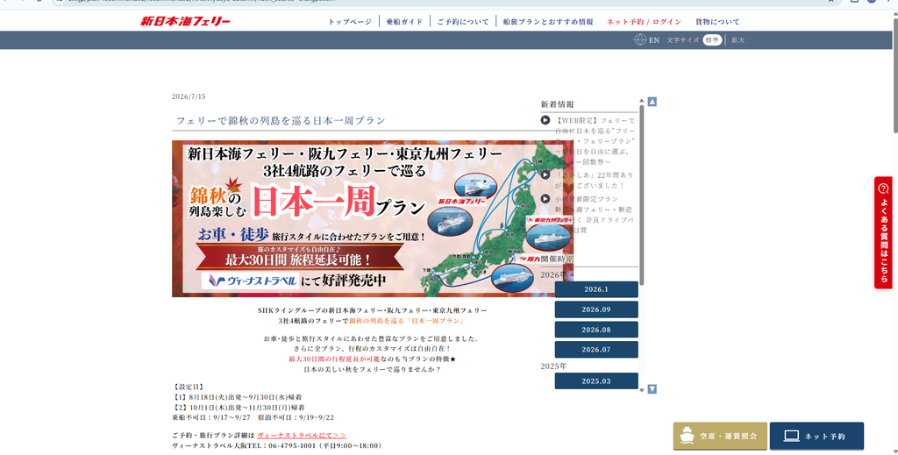The height and width of the screenshot is (455, 898).
Task: Click the play arrow beside 【WEB限定】 news item
Action: [x=545, y=120]
